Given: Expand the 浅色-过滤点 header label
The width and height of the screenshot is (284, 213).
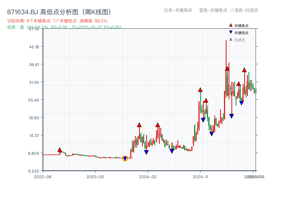Looking at the screenshot, I should [x=244, y=10].
